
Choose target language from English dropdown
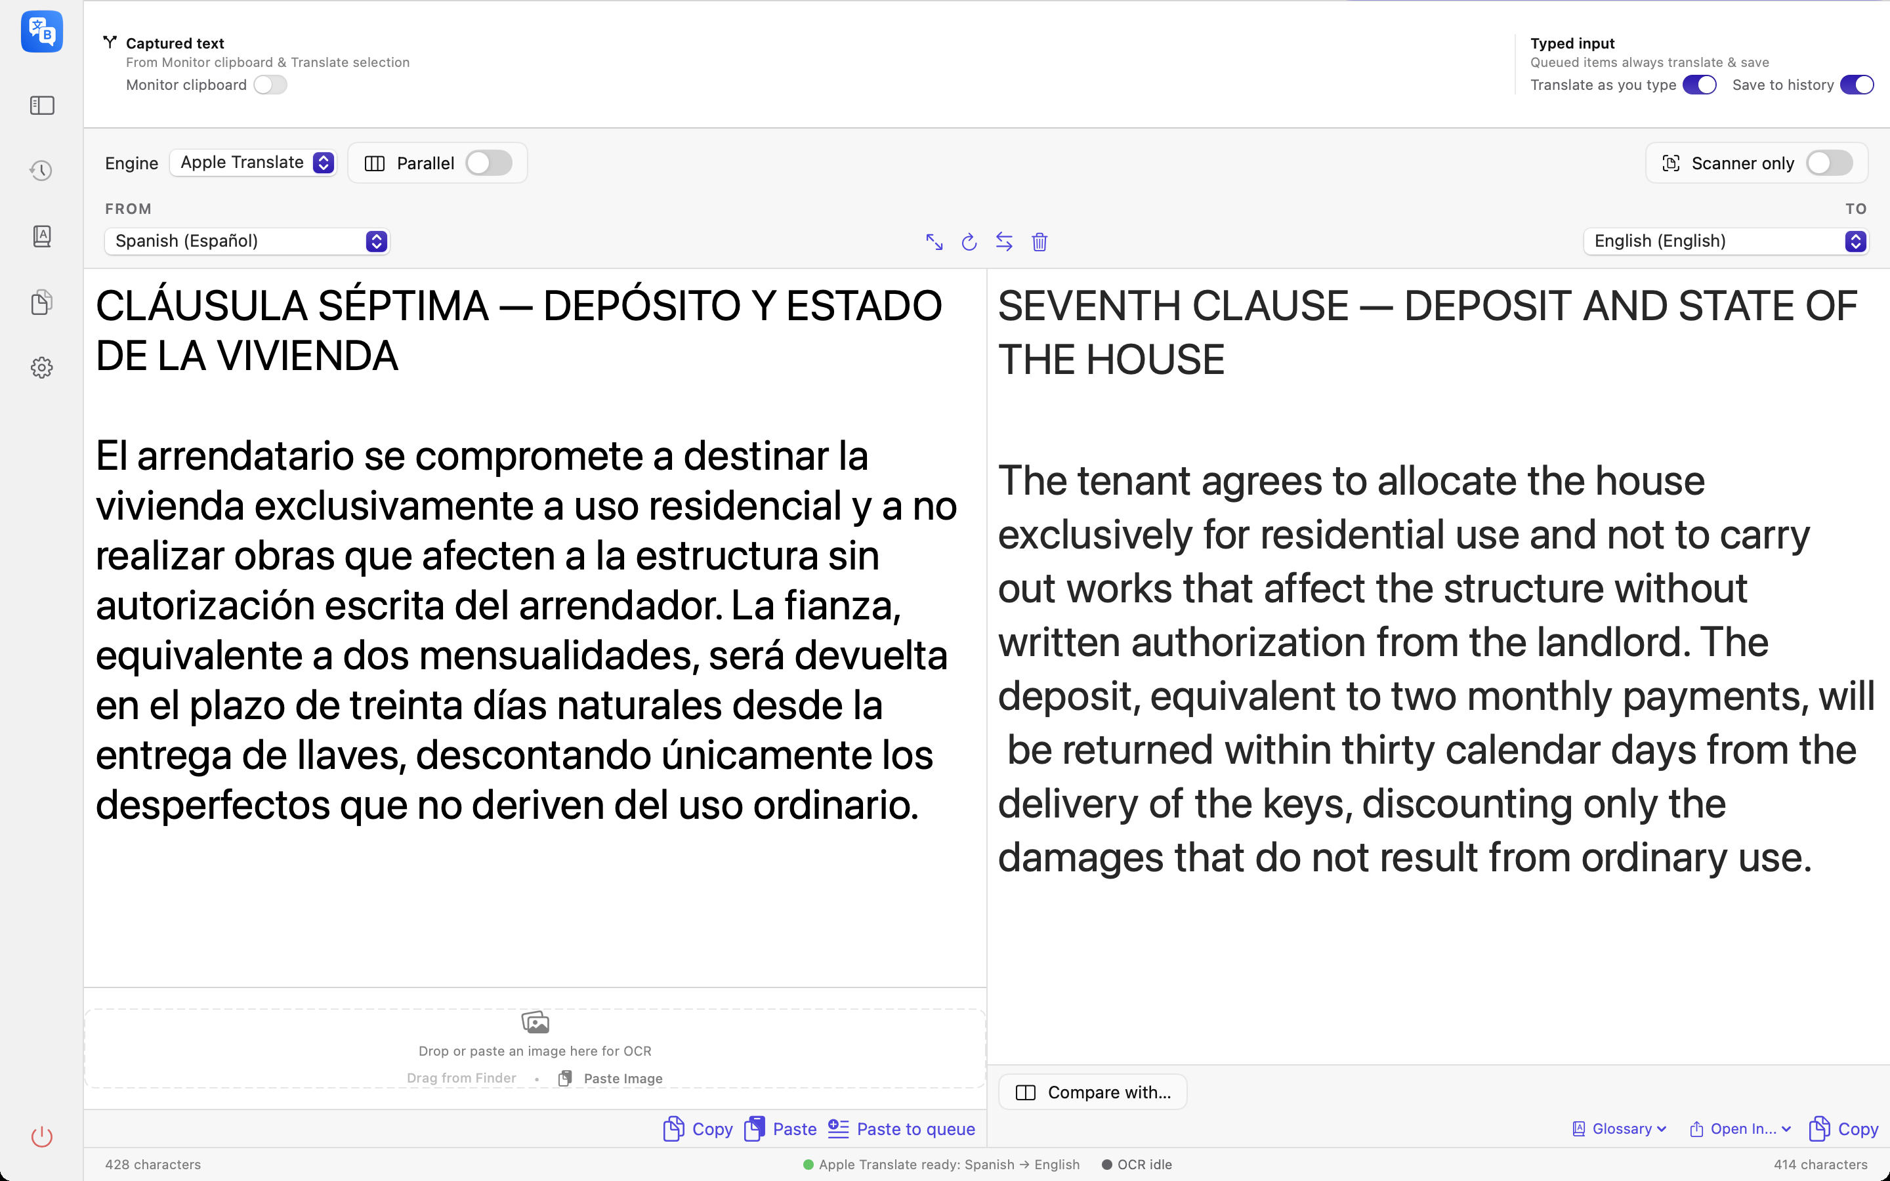1726,241
